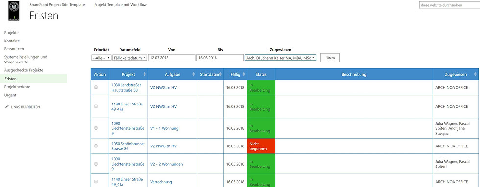
Task: Sort by Zugewiesen column arrows
Action: pos(475,74)
